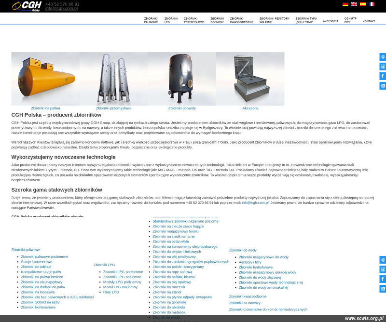
Task: Click Zbiorniki do wody caption under tank image
Action: click(x=182, y=108)
